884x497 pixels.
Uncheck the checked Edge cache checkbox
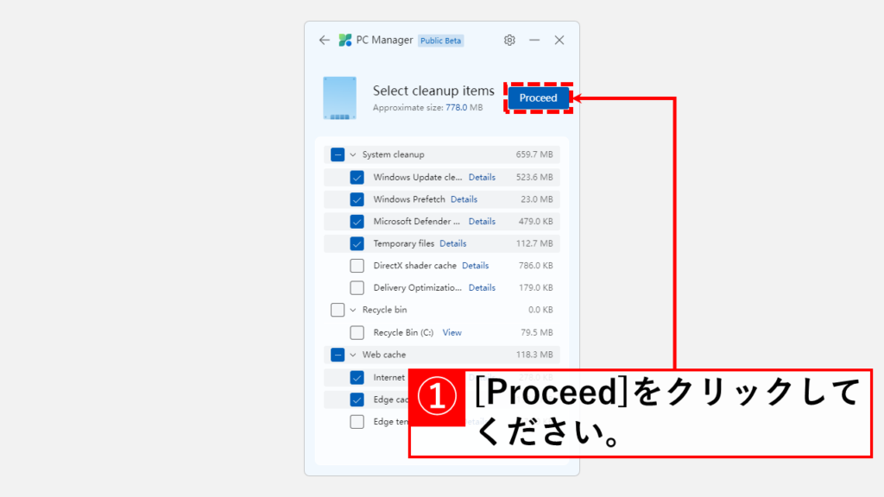click(357, 399)
